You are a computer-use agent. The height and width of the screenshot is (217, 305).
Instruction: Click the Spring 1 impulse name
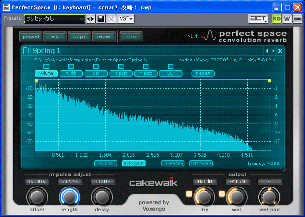(x=46, y=51)
